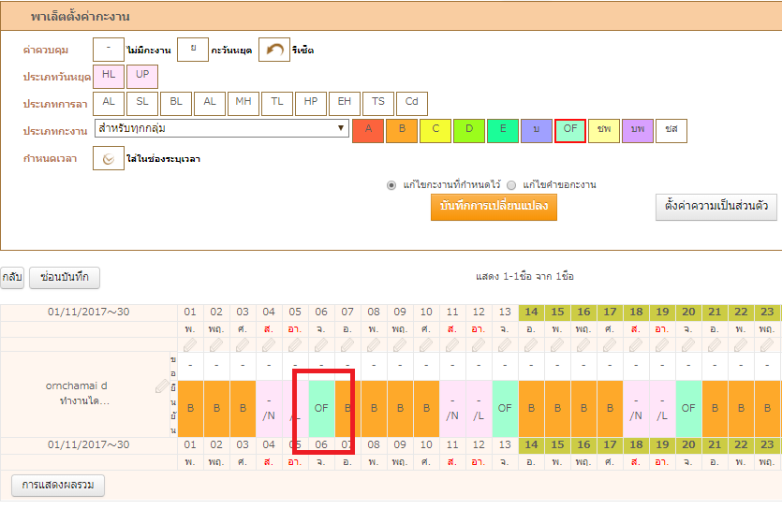Viewport: 782px width, 509px height.
Task: Click the hide notes (ซ่อนบันทึก) button
Action: tap(65, 278)
